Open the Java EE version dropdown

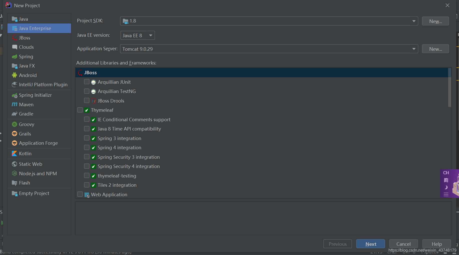(137, 35)
